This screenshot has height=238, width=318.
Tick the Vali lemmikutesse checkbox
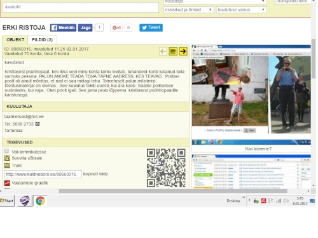pyautogui.click(x=7, y=151)
